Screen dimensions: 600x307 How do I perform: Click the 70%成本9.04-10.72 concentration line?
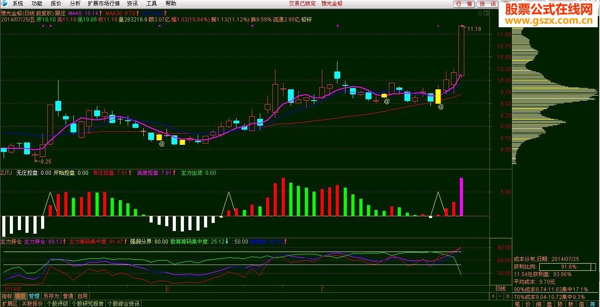tap(550, 297)
